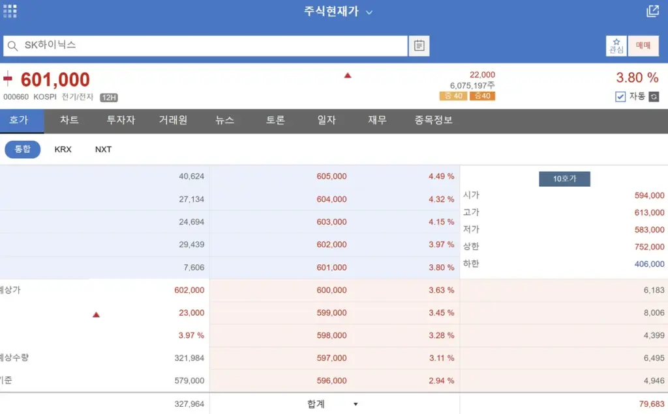Select bid price 597,000
668x414 pixels.
(x=331, y=358)
